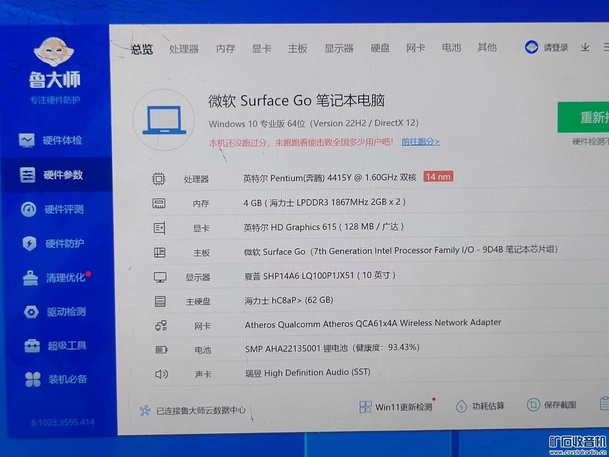Click the green 重新 rescan button
Screen dimensions: 609x457
tap(583, 117)
